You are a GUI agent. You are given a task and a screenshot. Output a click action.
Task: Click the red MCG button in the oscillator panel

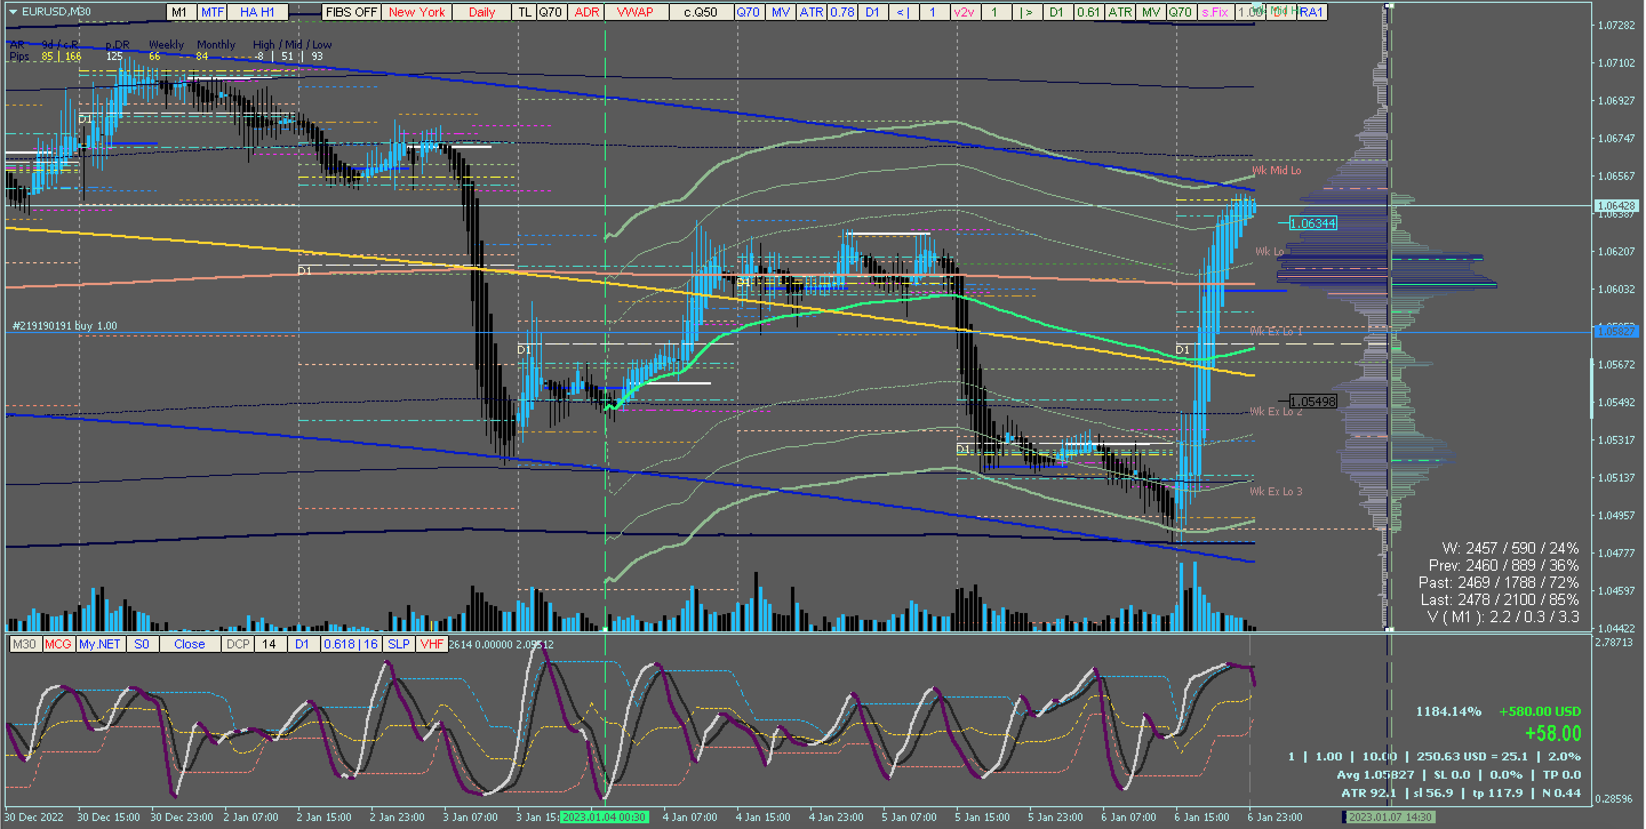pyautogui.click(x=58, y=644)
